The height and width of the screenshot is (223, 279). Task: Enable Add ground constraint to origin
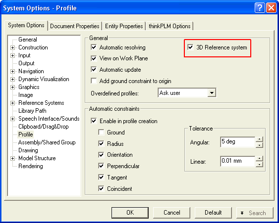point(94,81)
